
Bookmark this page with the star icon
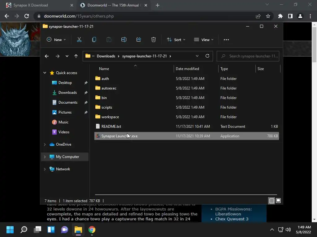[268, 16]
